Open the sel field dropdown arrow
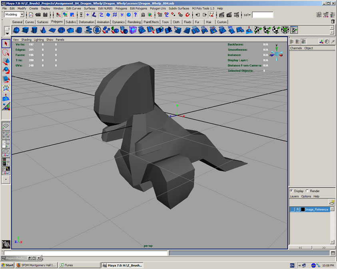This screenshot has height=269, width=337. (249, 15)
